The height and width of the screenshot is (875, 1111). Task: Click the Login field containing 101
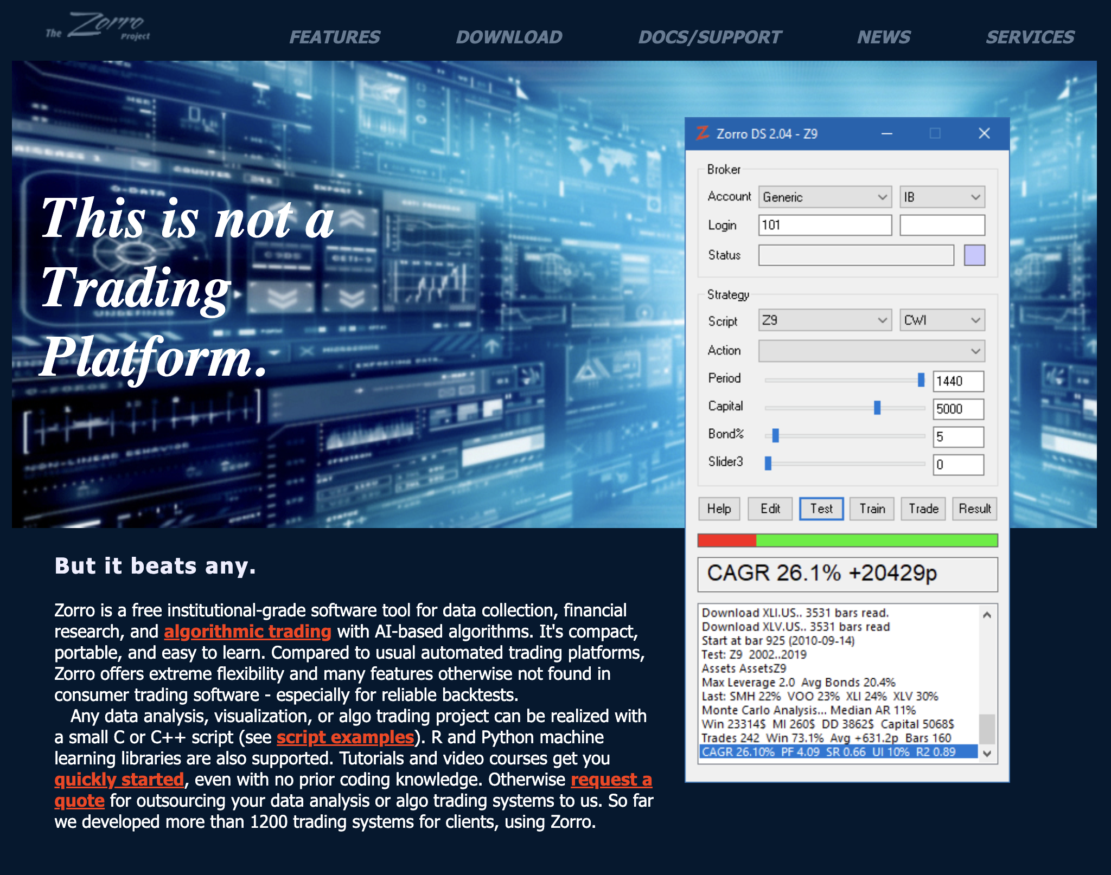tap(825, 225)
